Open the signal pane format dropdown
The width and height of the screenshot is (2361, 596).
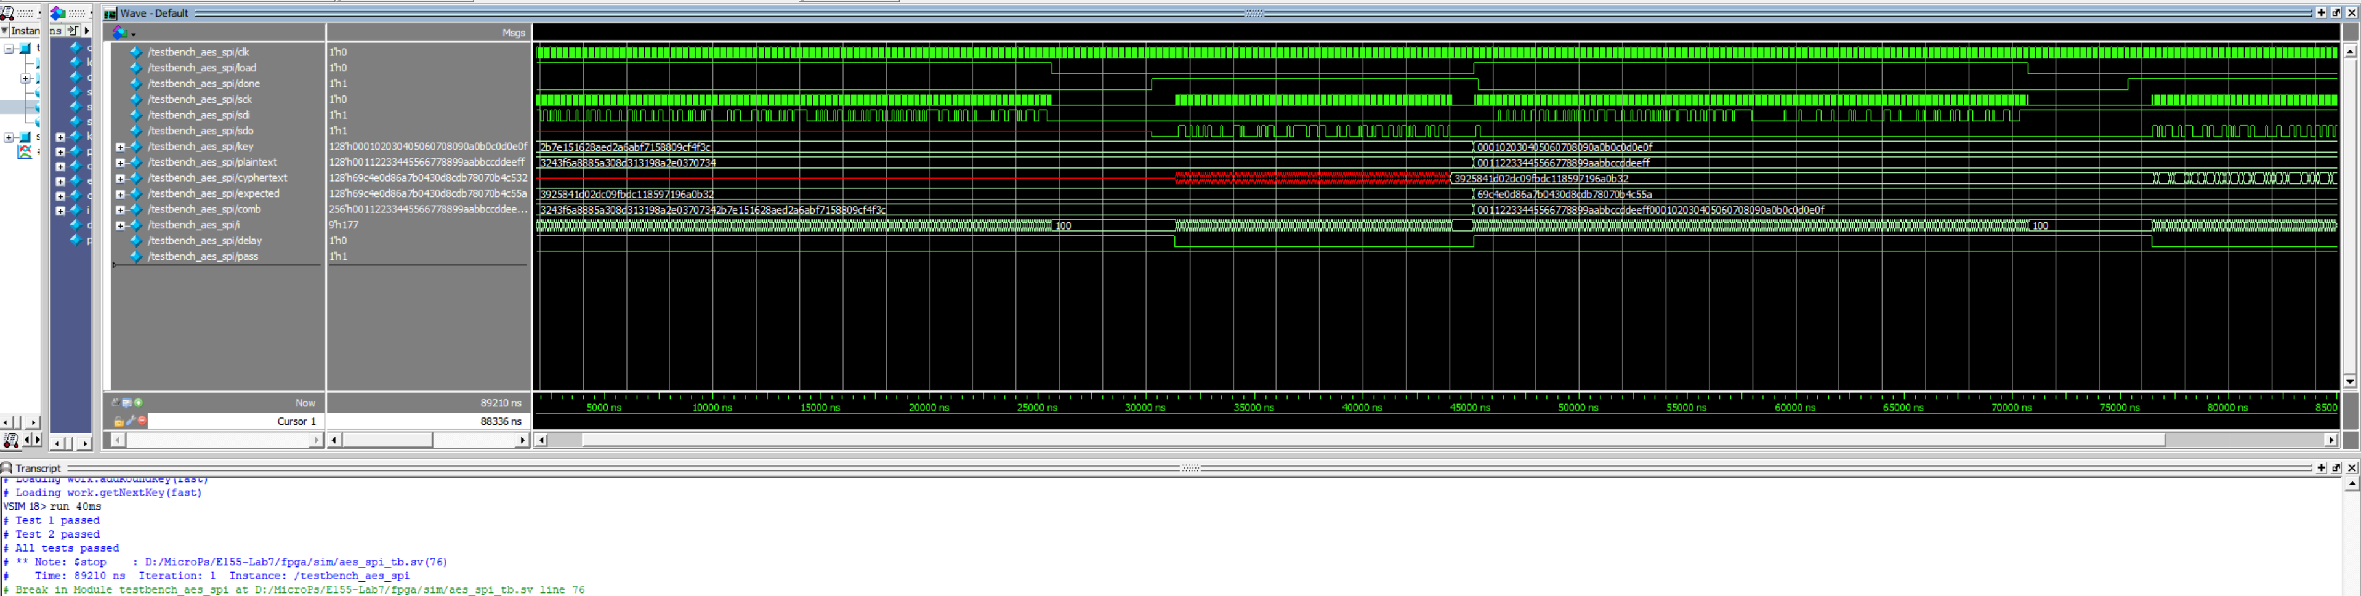click(x=123, y=33)
